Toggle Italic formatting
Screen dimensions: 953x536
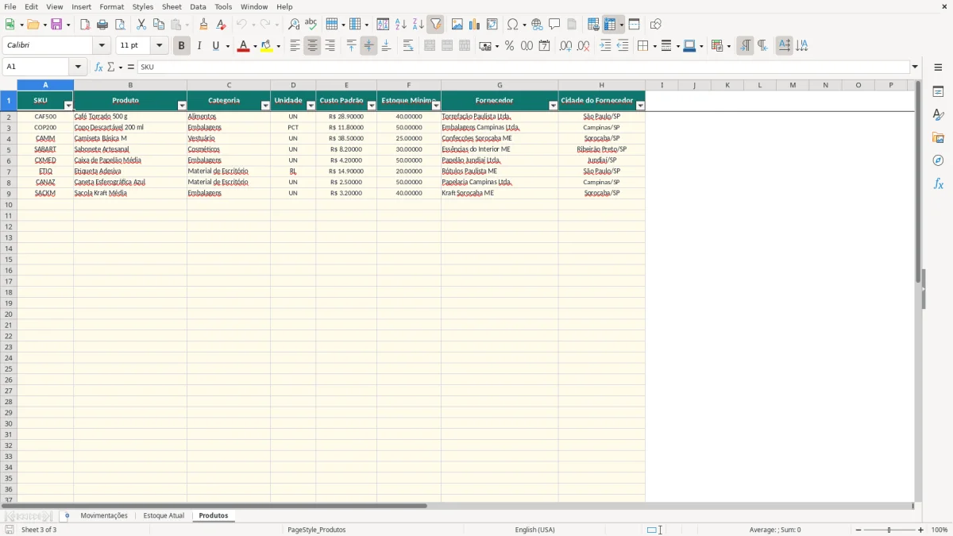pos(199,46)
